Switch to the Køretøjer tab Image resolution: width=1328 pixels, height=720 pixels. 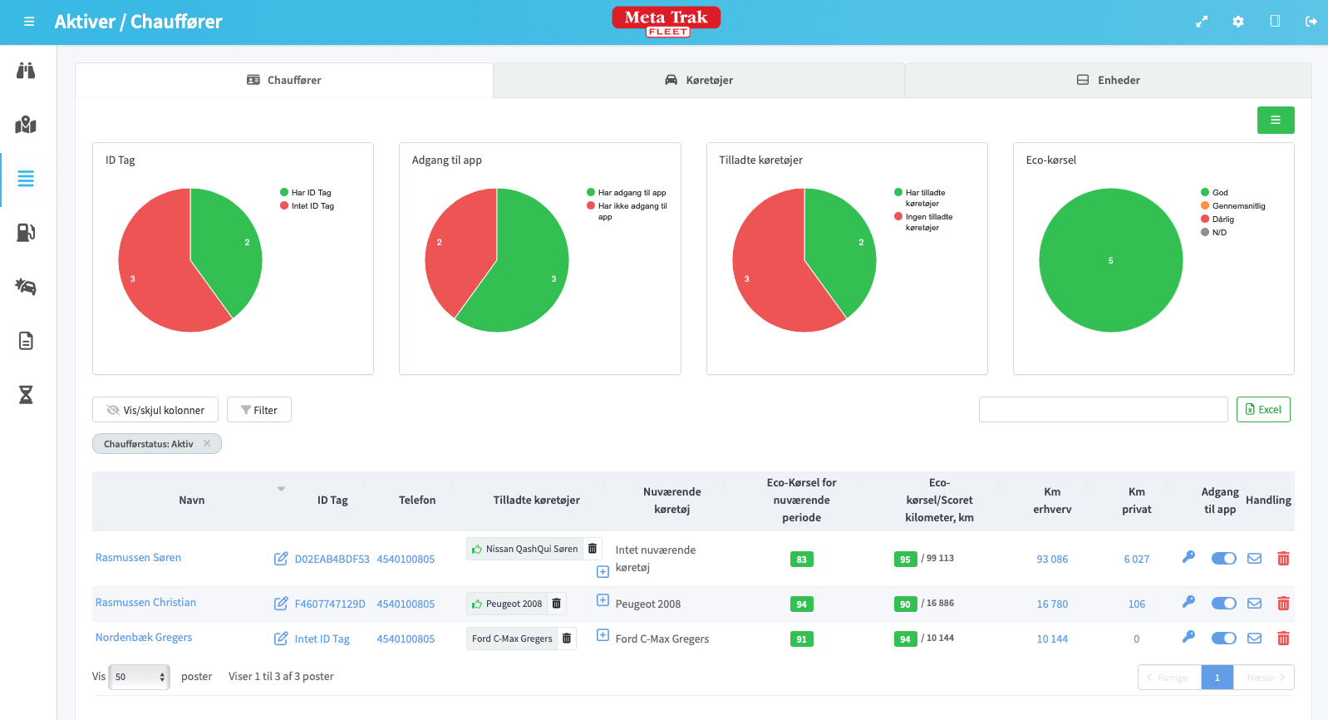point(699,81)
